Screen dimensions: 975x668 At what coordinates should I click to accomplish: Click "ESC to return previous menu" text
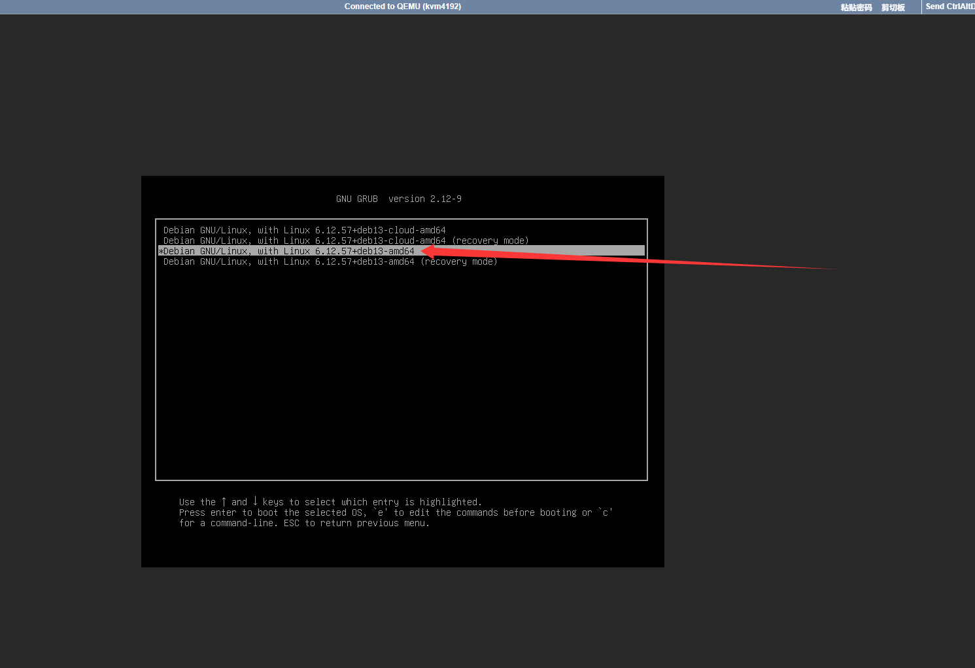356,523
